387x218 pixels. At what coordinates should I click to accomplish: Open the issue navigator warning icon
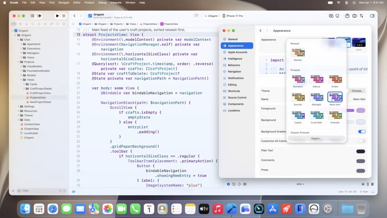click(x=39, y=24)
